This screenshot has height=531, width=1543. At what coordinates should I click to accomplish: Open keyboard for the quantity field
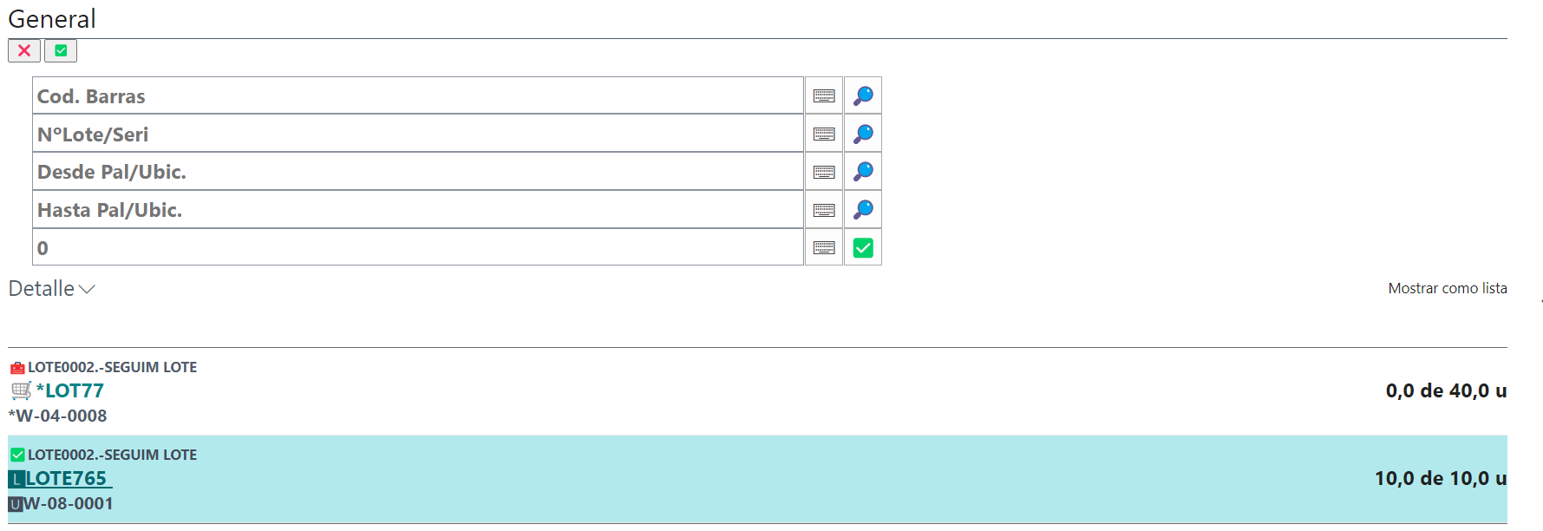(x=824, y=248)
